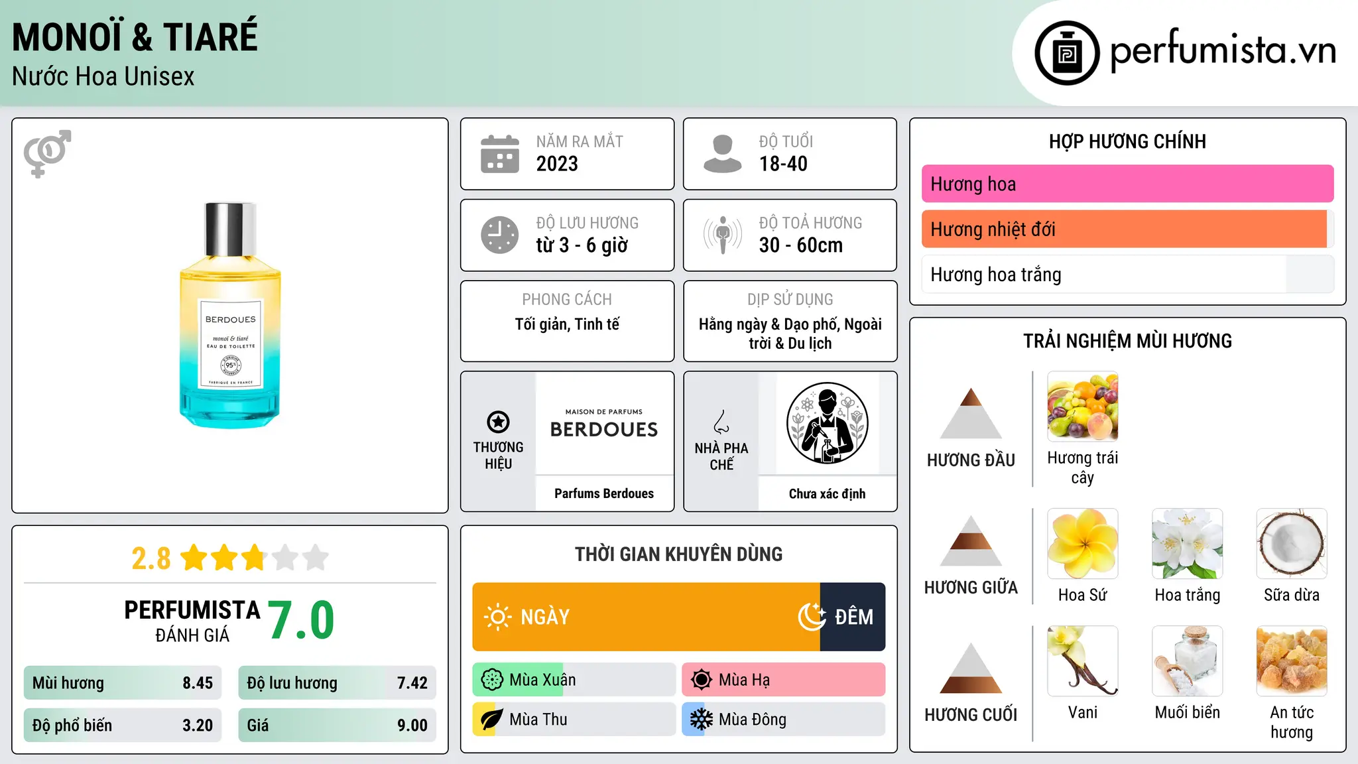1358x764 pixels.
Task: Click the snowflake icon beside Mùa Đông
Action: pos(702,720)
